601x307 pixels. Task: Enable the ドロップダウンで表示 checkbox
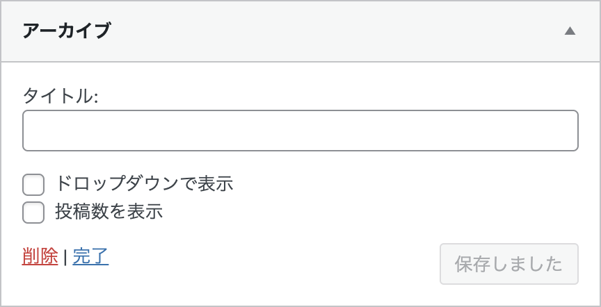pyautogui.click(x=33, y=185)
